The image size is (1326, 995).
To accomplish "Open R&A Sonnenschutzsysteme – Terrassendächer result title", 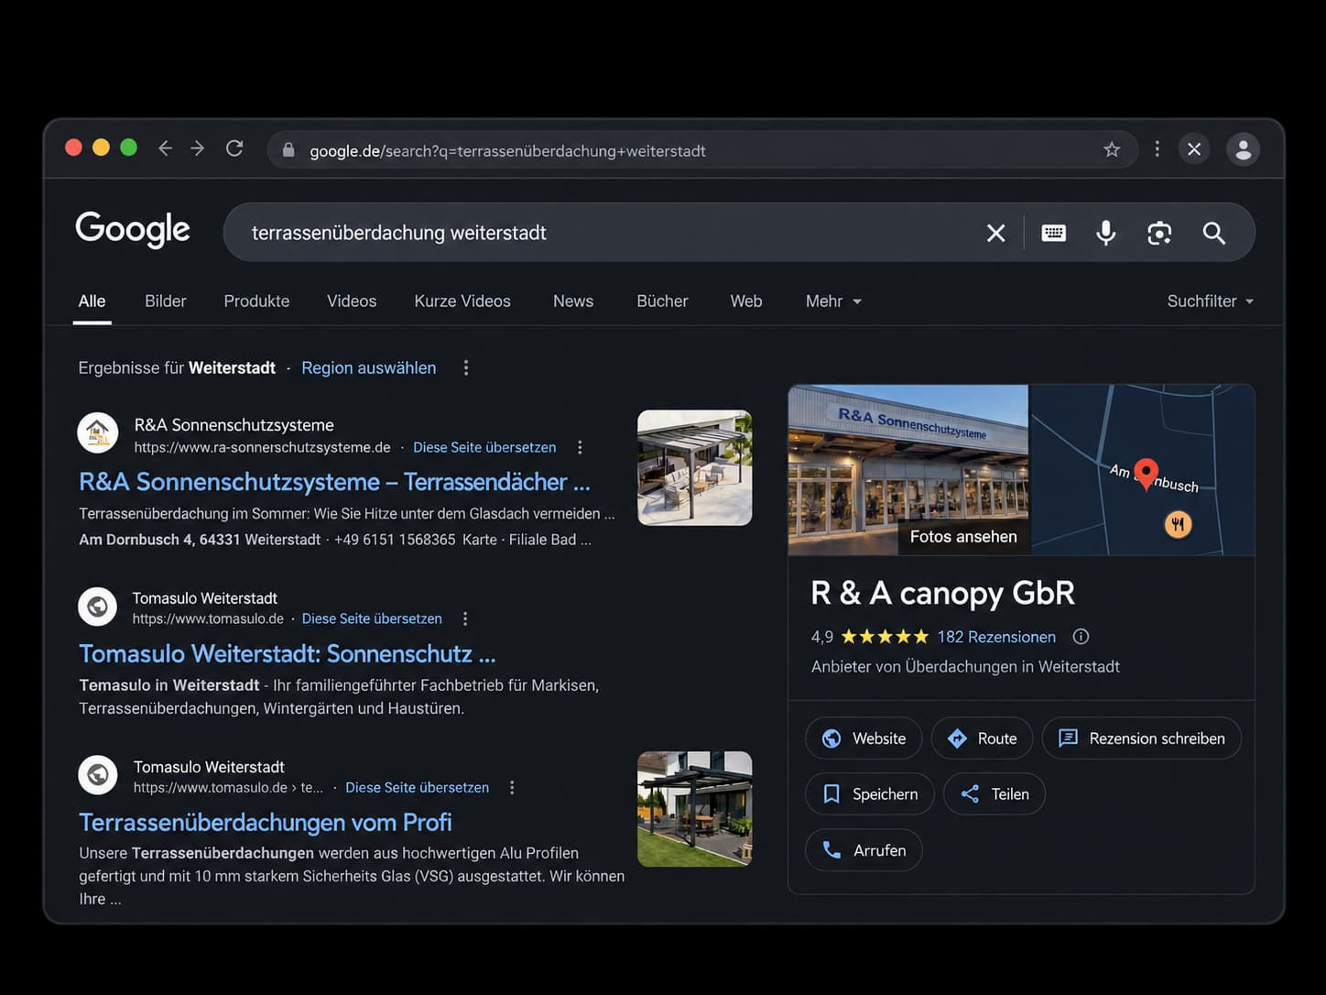I will coord(334,482).
